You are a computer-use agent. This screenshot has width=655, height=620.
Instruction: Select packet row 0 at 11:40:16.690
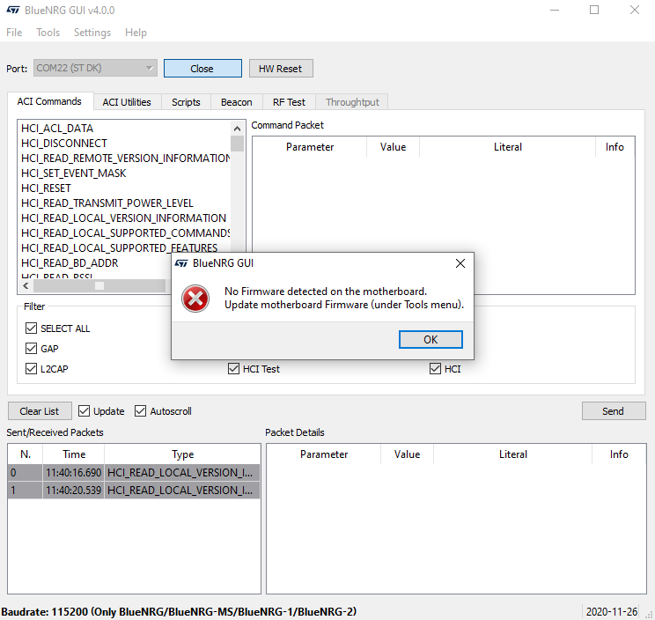click(x=134, y=473)
